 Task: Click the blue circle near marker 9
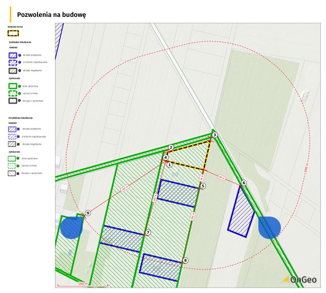pos(71,228)
